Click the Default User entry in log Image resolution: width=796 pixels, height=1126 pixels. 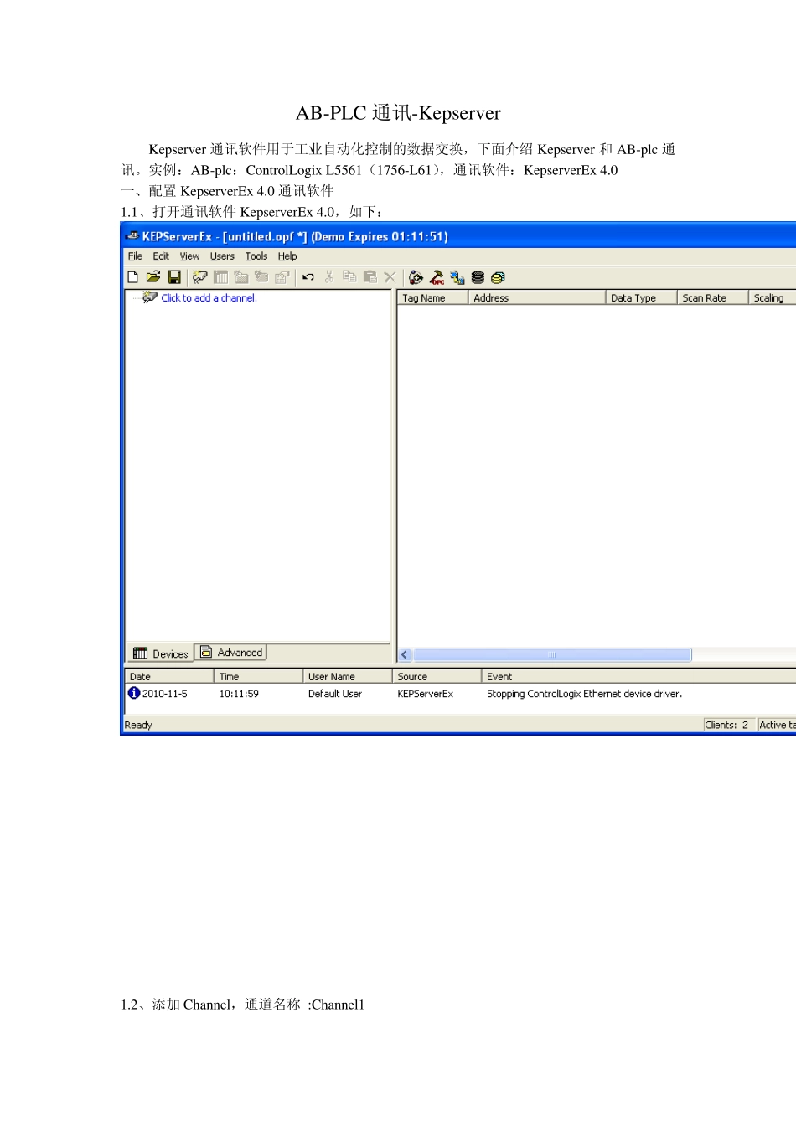pyautogui.click(x=335, y=694)
